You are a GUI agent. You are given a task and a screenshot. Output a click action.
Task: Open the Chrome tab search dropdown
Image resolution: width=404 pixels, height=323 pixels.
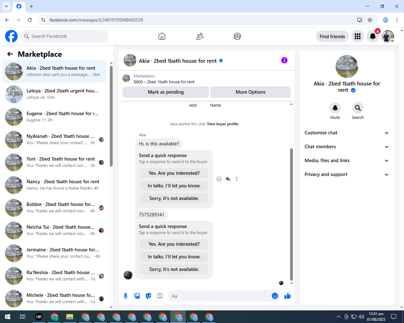click(x=6, y=6)
